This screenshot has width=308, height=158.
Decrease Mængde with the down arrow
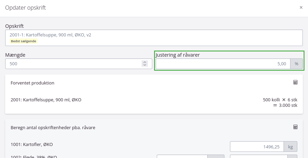[x=145, y=65]
